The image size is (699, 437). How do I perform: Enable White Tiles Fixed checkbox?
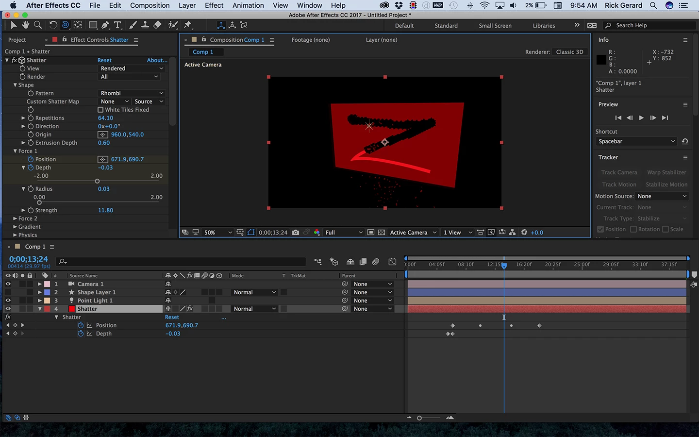click(100, 110)
